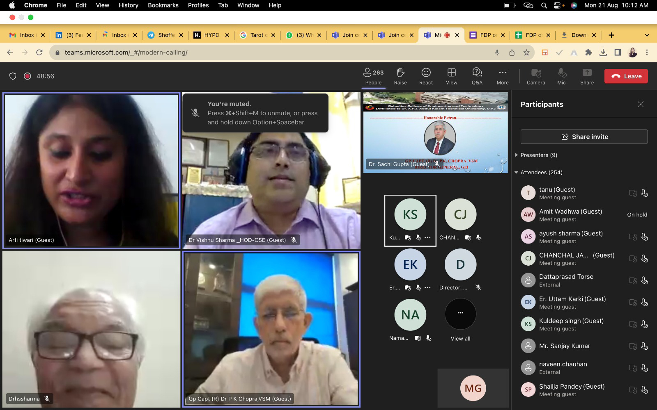Select Arti tiwari video tile
Image resolution: width=657 pixels, height=410 pixels.
pos(91,171)
